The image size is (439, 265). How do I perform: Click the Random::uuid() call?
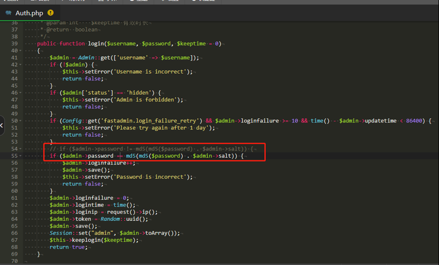[x=121, y=219]
